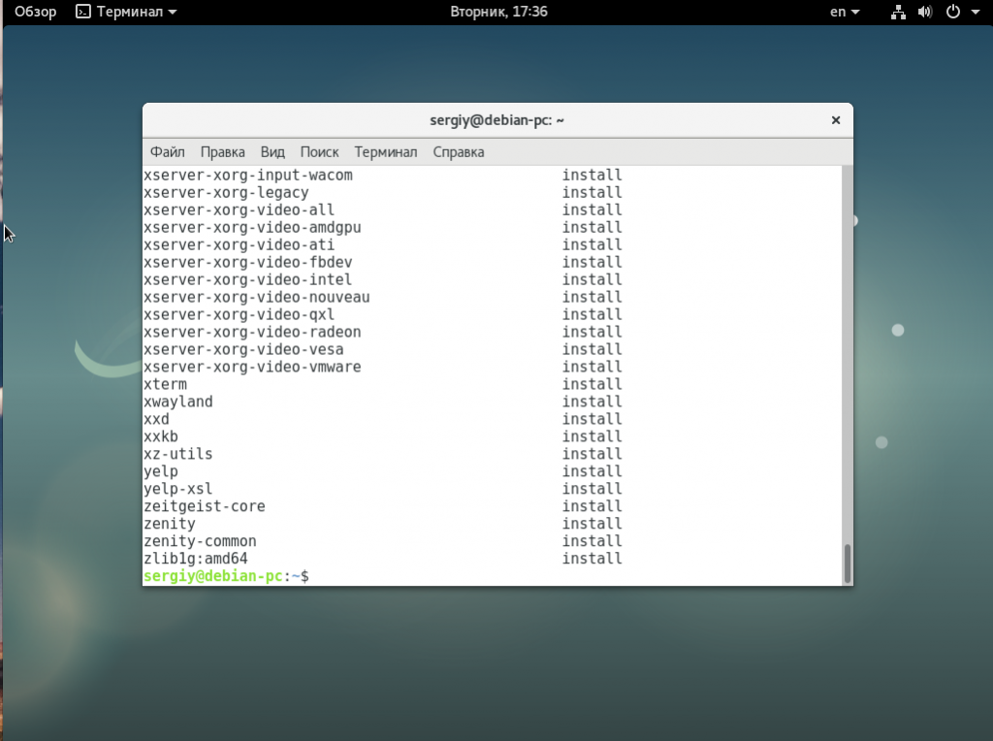The width and height of the screenshot is (993, 741).
Task: Open the Файл menu
Action: click(168, 152)
